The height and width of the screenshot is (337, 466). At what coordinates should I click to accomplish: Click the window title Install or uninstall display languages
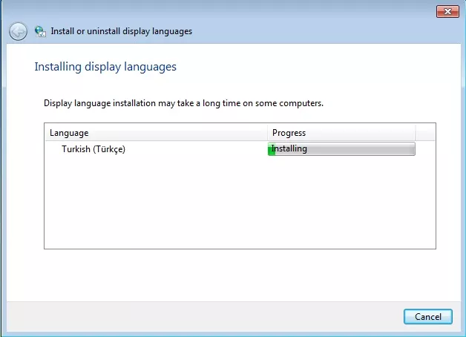[x=121, y=31]
